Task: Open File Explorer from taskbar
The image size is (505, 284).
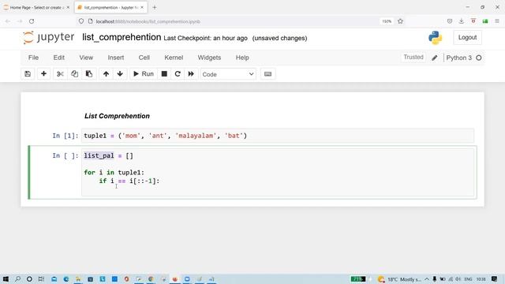Action: point(78,278)
